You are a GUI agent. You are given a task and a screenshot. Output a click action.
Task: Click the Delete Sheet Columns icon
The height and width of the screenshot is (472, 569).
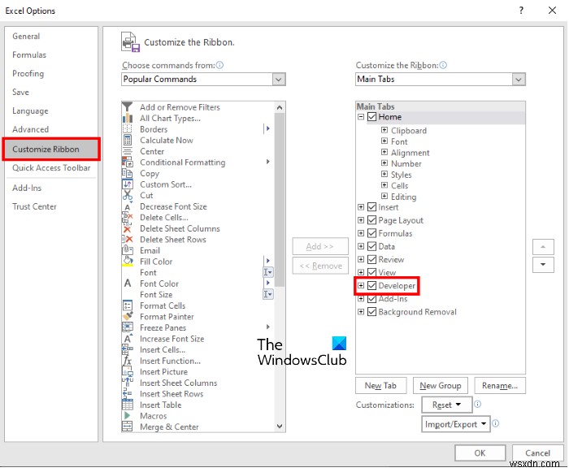coord(127,228)
